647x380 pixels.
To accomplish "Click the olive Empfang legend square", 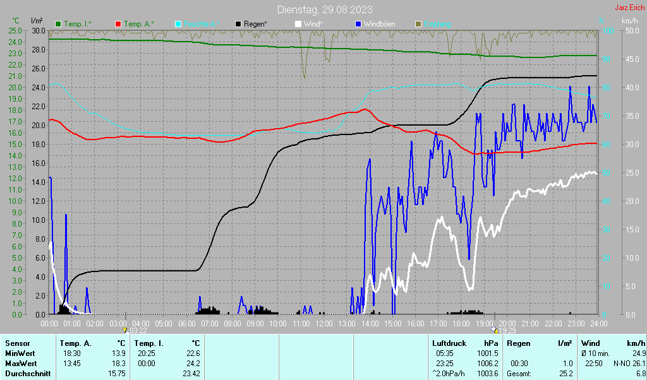I will 418,25.
